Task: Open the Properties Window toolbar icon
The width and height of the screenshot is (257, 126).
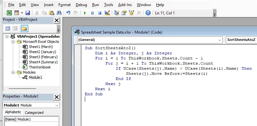Action: click(124, 13)
